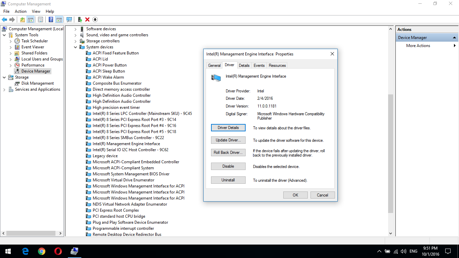Open the Action Center notification icon
The image size is (459, 258).
click(448, 251)
